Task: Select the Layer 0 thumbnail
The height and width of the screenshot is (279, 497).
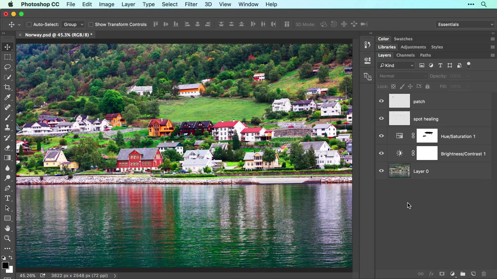Action: pyautogui.click(x=399, y=171)
